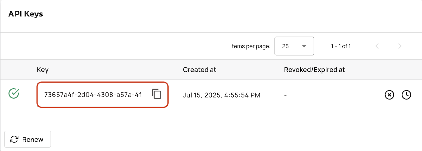Image resolution: width=422 pixels, height=151 pixels.
Task: Click the Items per page label
Action: click(x=250, y=46)
